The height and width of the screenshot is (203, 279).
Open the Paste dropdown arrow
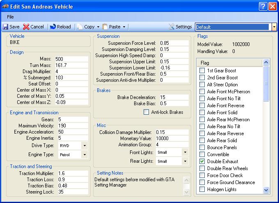click(124, 27)
